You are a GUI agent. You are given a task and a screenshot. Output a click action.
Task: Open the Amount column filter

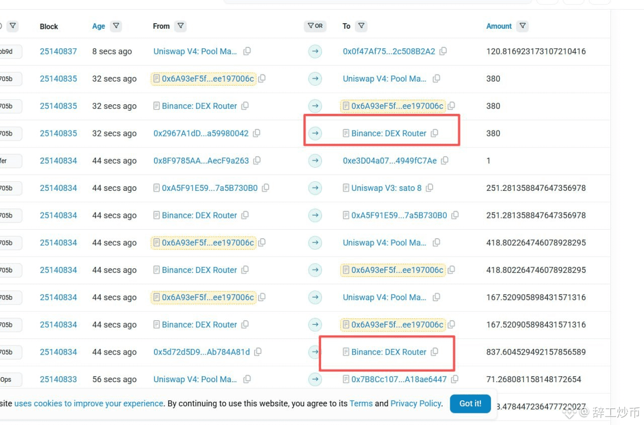pyautogui.click(x=523, y=26)
